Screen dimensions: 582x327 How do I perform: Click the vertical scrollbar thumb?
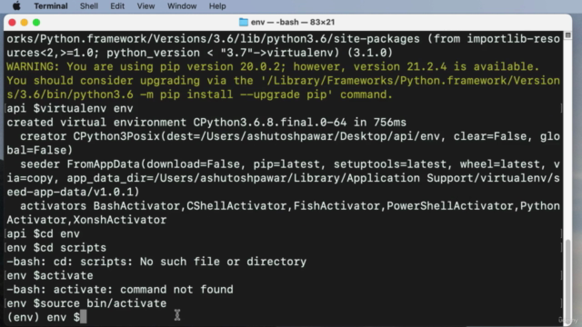pos(567,280)
